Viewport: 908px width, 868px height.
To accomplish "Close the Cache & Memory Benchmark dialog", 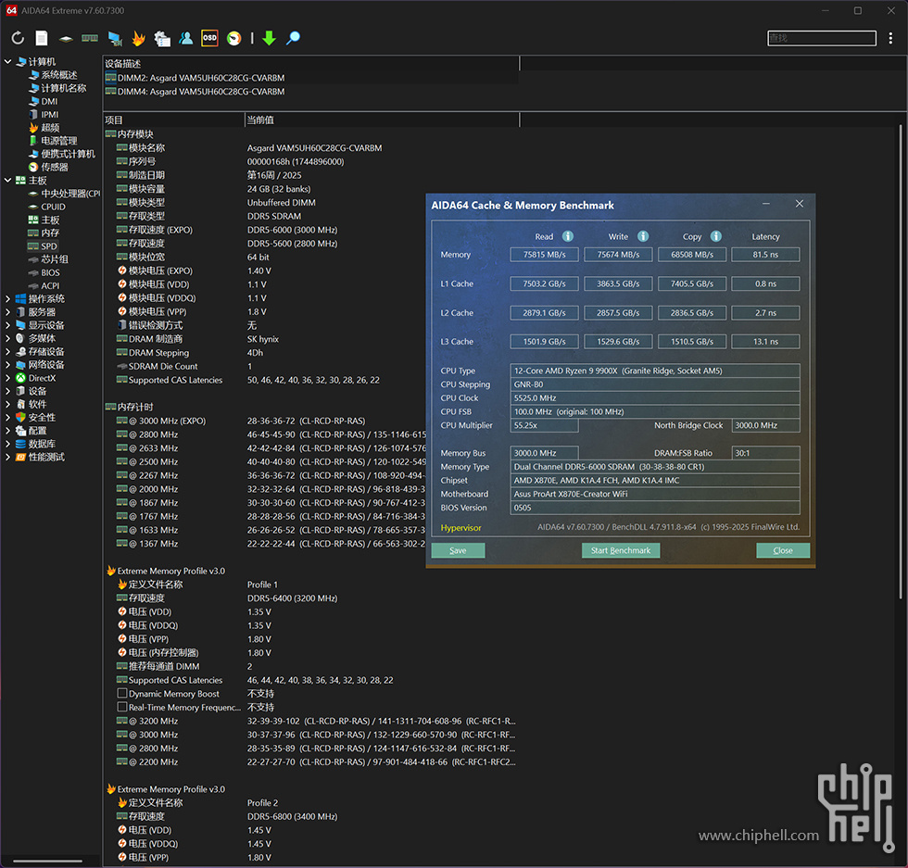I will point(799,204).
